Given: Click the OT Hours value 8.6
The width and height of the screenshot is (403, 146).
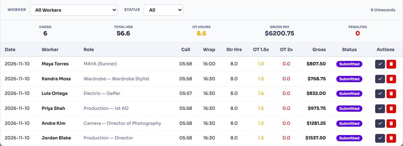Looking at the screenshot, I should pos(202,33).
